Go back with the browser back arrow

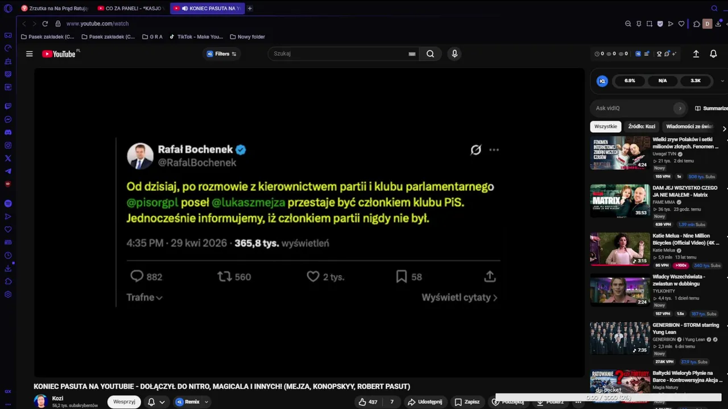click(24, 24)
